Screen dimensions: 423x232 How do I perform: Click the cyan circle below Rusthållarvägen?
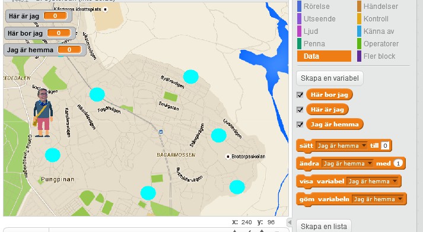148,193
